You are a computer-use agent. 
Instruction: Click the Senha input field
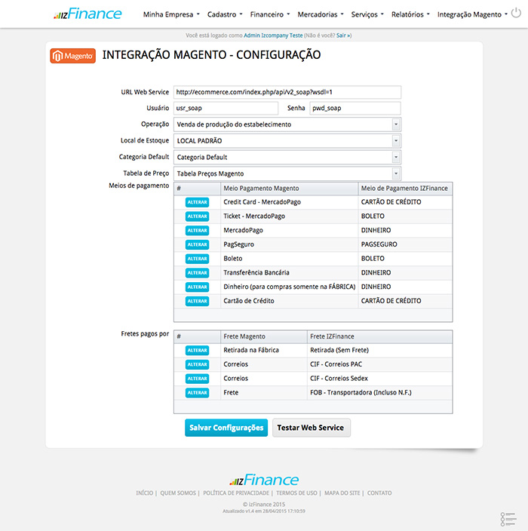[x=355, y=108]
